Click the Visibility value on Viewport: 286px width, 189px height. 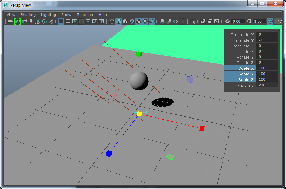pyautogui.click(x=267, y=85)
